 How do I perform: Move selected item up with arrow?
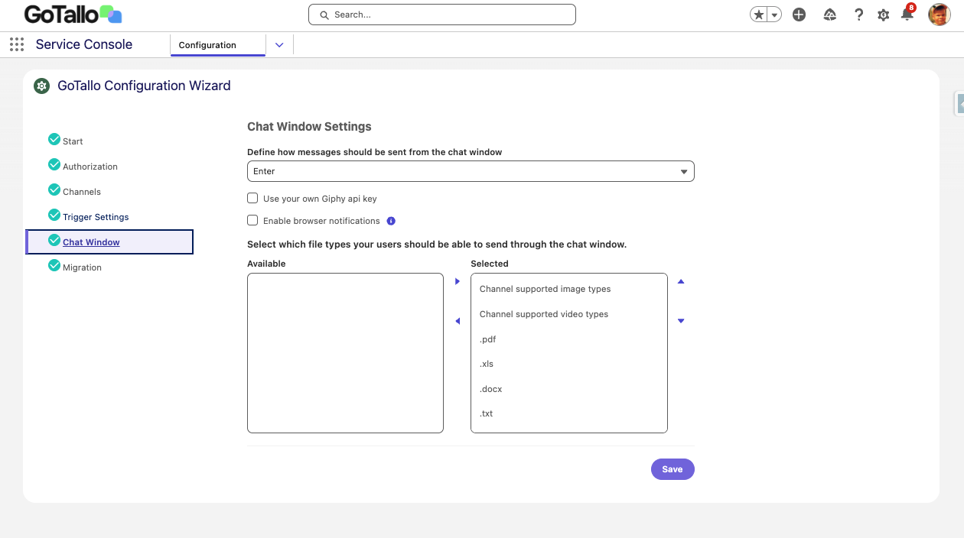pos(681,281)
